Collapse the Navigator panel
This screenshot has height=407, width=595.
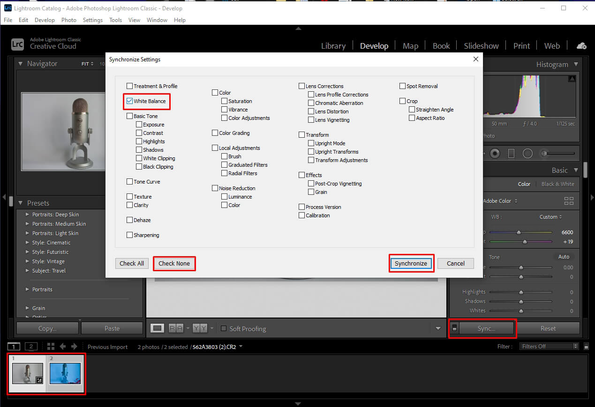21,64
